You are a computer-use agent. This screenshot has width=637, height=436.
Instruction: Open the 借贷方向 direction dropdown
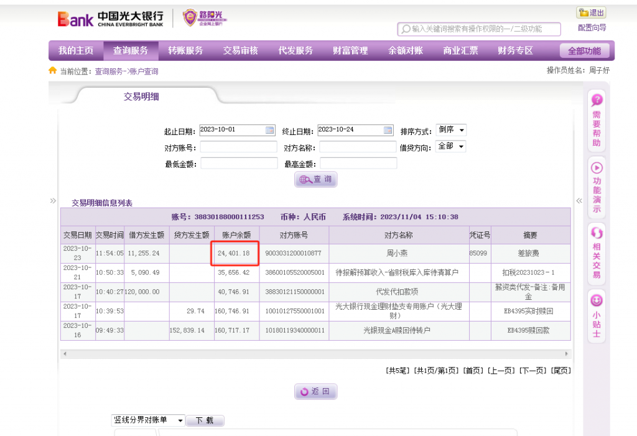click(451, 146)
